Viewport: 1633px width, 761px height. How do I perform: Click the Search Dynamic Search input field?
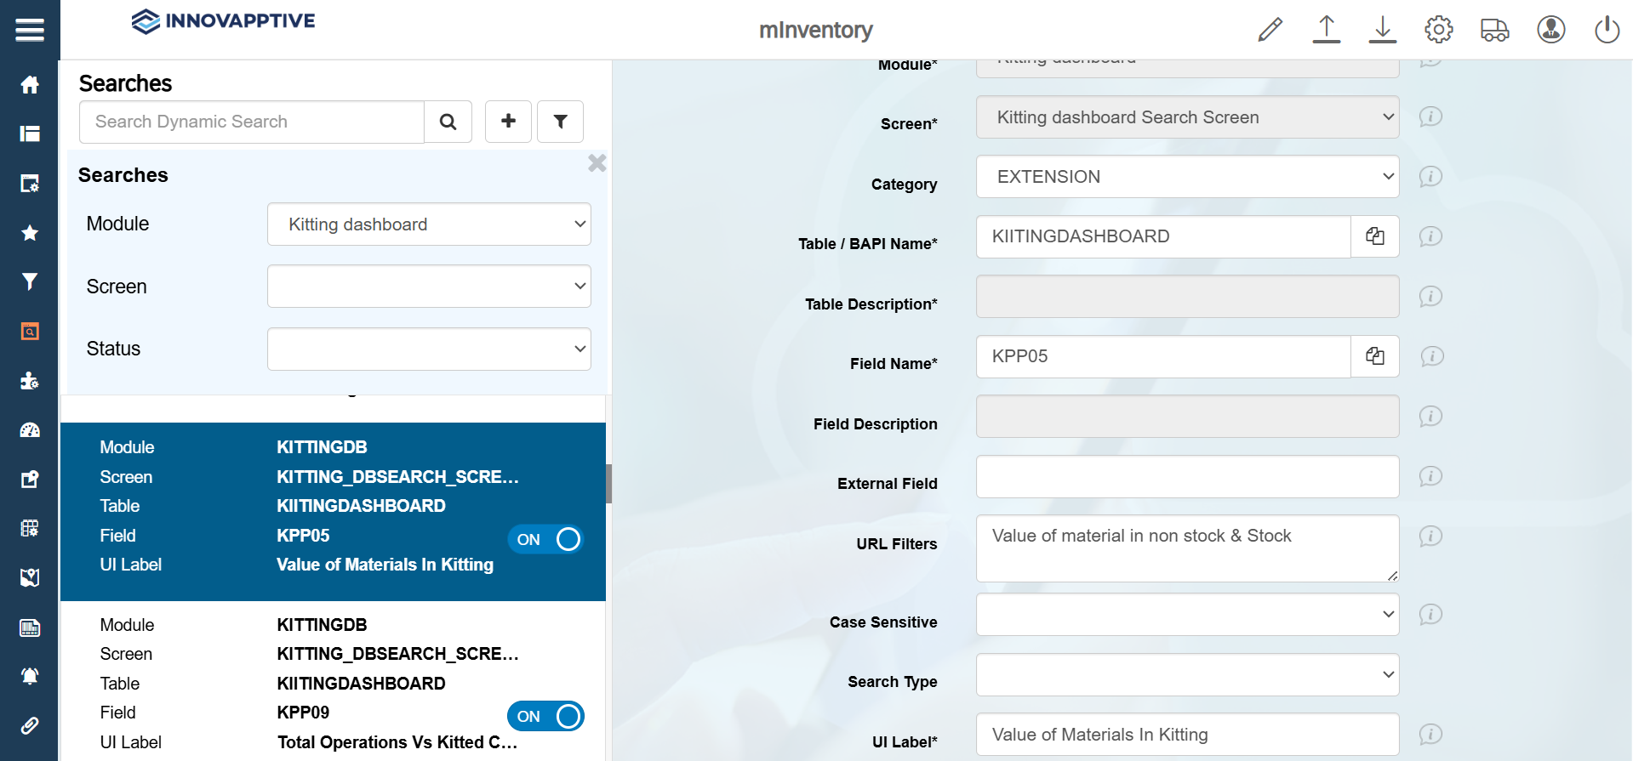252,122
